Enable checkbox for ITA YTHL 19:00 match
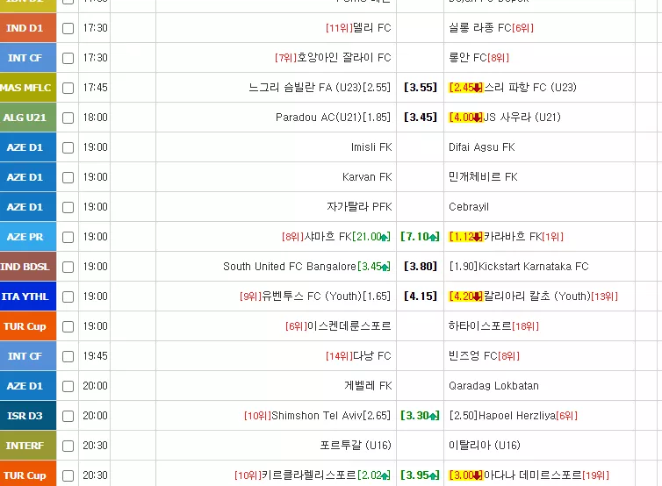Image resolution: width=662 pixels, height=486 pixels. (x=68, y=297)
